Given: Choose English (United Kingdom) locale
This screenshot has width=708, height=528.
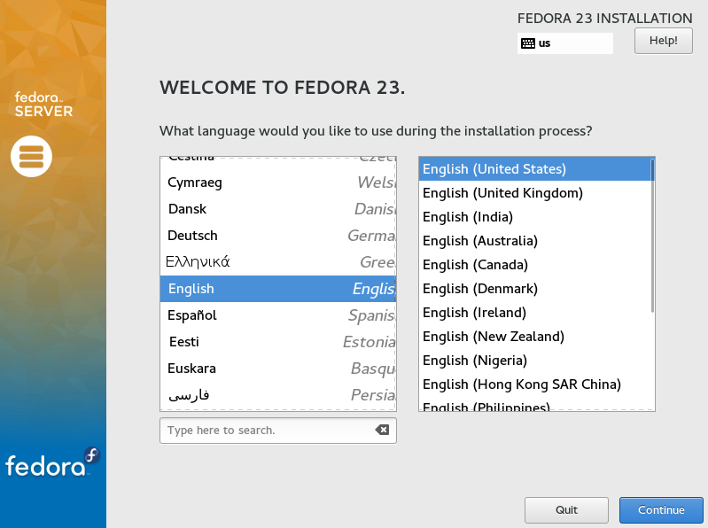Looking at the screenshot, I should pyautogui.click(x=534, y=193).
